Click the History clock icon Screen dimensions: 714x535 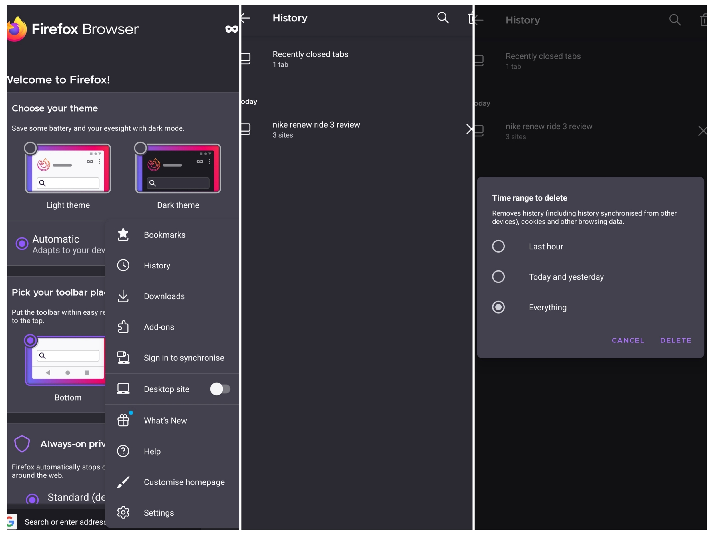point(123,265)
